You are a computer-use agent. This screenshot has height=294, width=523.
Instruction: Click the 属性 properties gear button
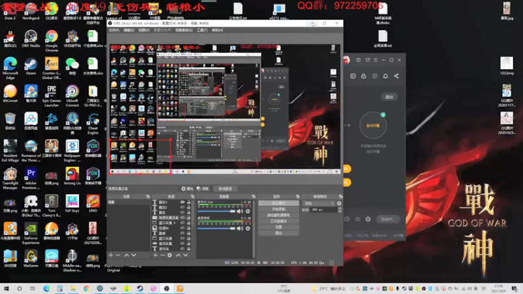click(x=187, y=189)
